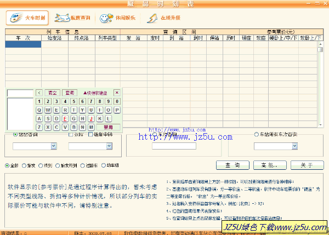This screenshot has width=329, height=235.
Task: Tap the Q key on soft keyboard
Action: (39, 110)
